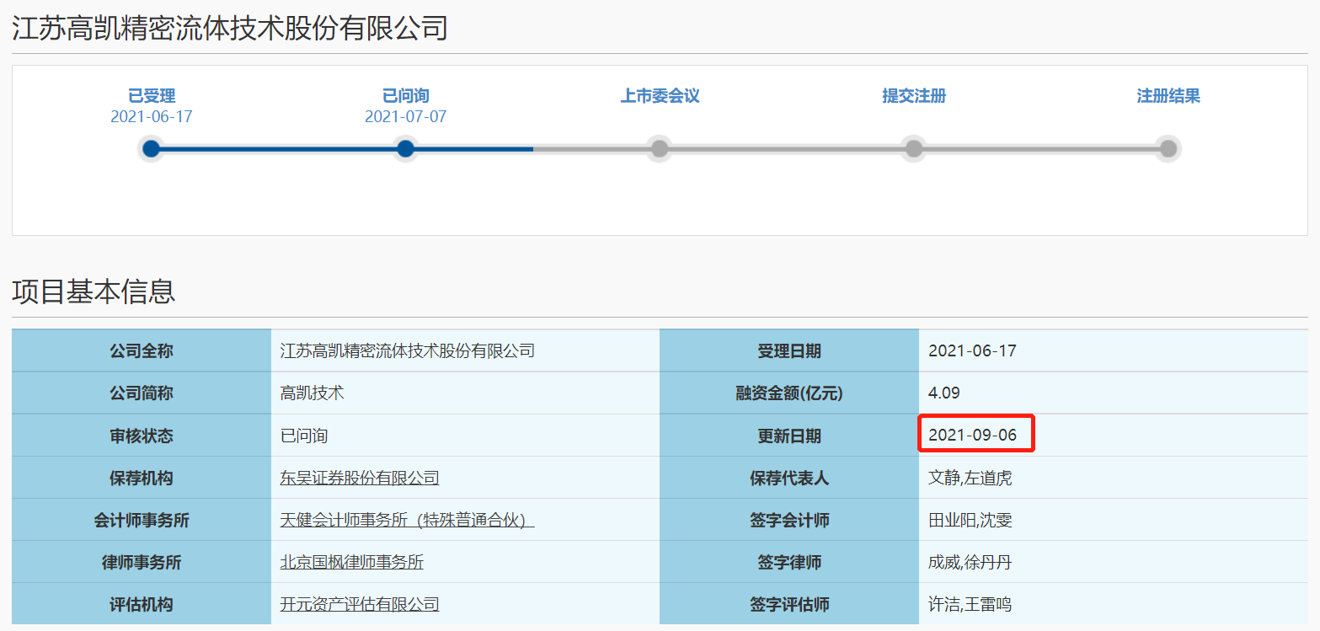The image size is (1320, 631).
Task: Click the 注册结果 stage marker dot
Action: pos(1168,149)
